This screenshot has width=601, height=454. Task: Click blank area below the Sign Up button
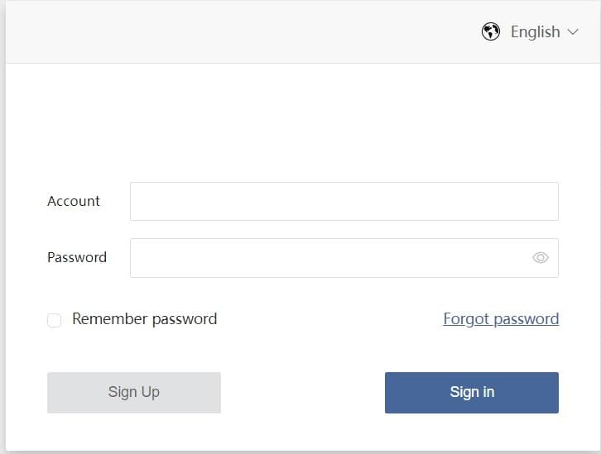134,432
